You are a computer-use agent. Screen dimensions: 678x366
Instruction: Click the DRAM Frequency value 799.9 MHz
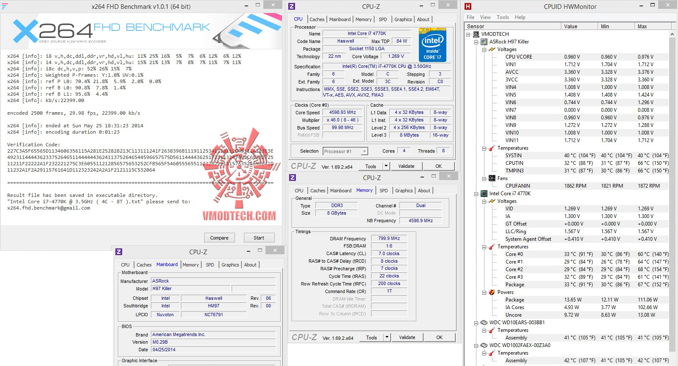389,238
